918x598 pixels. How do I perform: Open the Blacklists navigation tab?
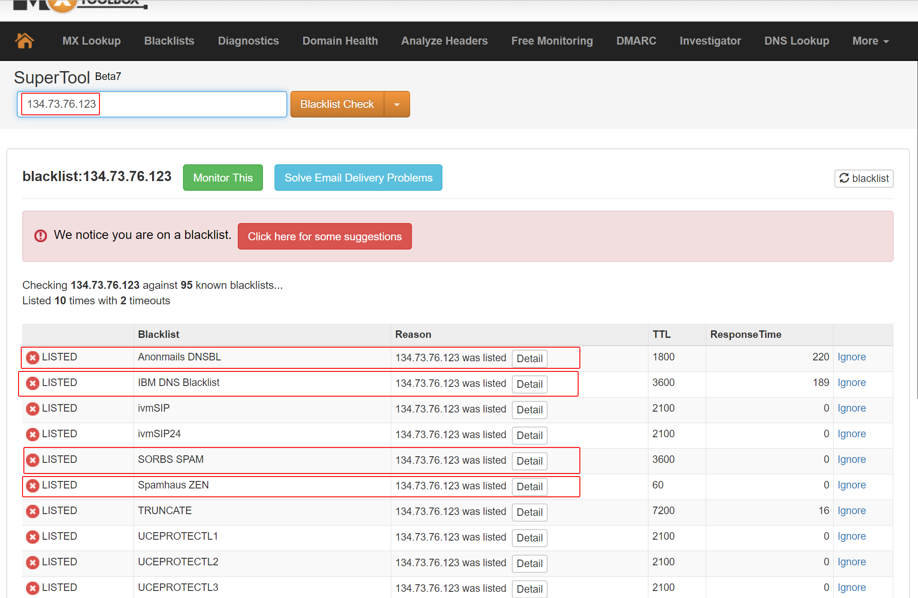169,41
